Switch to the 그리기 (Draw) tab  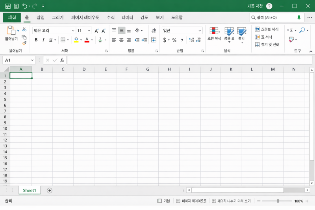[57, 17]
